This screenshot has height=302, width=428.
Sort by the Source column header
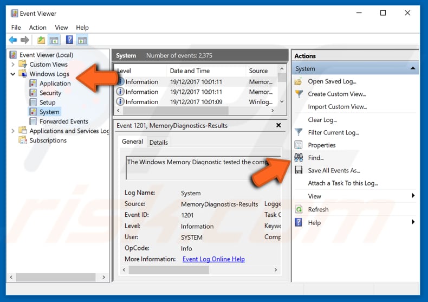tap(262, 71)
